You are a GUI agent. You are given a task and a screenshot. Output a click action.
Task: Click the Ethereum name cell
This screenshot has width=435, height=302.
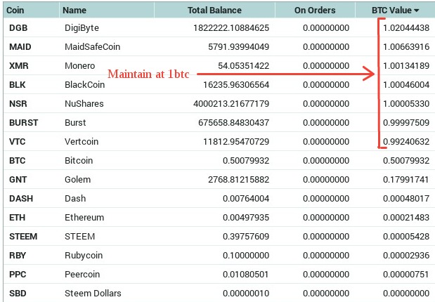pyautogui.click(x=84, y=218)
